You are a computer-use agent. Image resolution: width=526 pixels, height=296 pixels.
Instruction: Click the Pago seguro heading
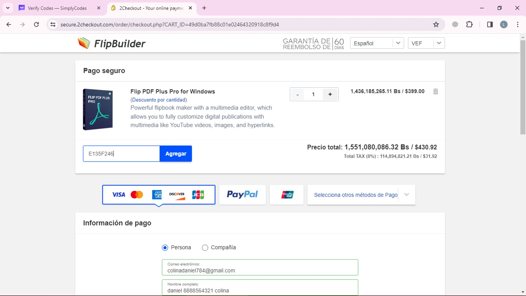click(104, 71)
